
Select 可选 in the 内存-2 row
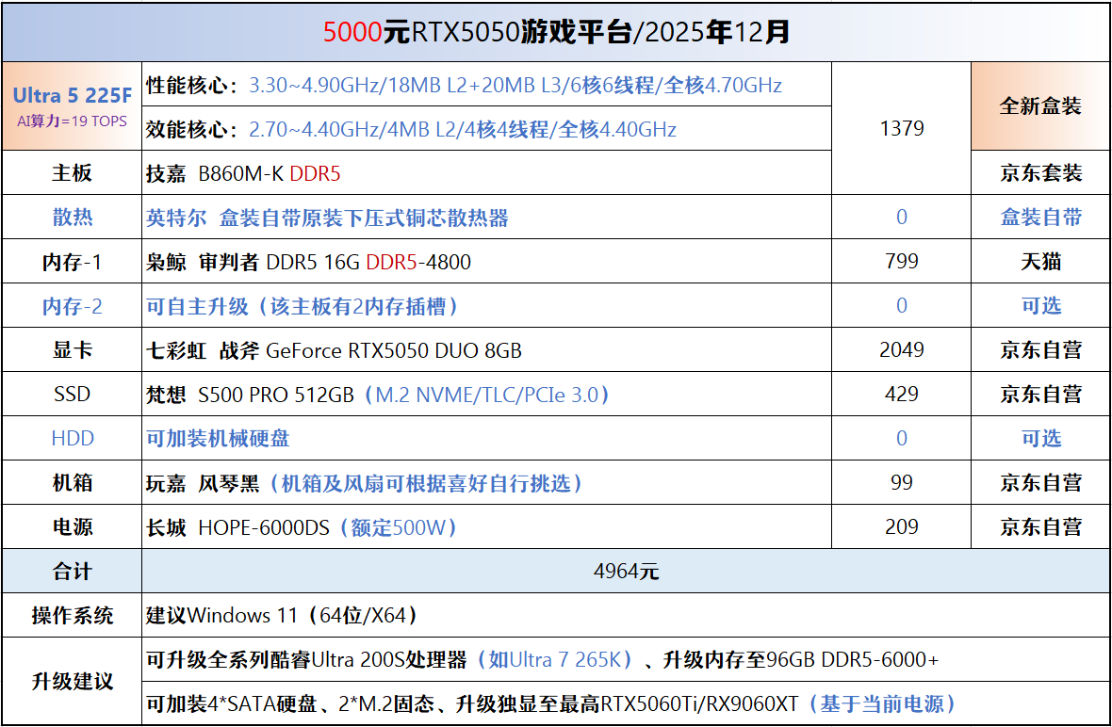pos(1040,305)
